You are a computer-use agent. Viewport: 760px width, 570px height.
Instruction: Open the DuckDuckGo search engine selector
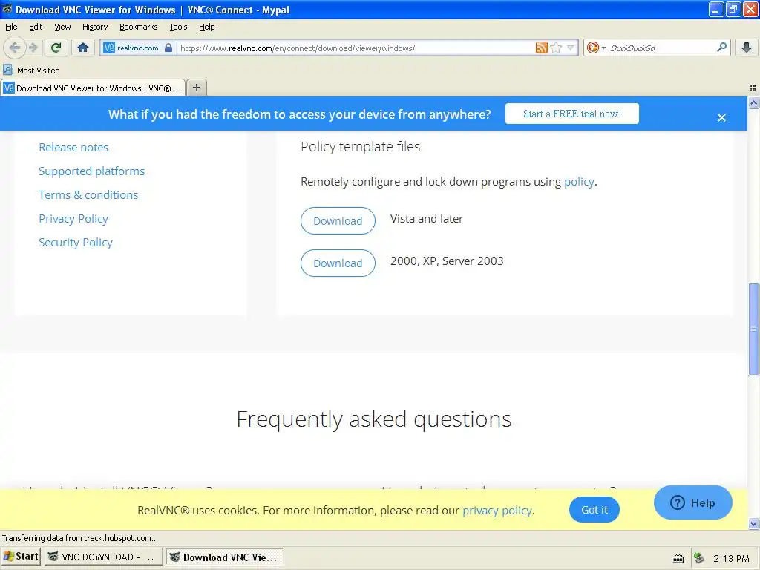click(596, 47)
